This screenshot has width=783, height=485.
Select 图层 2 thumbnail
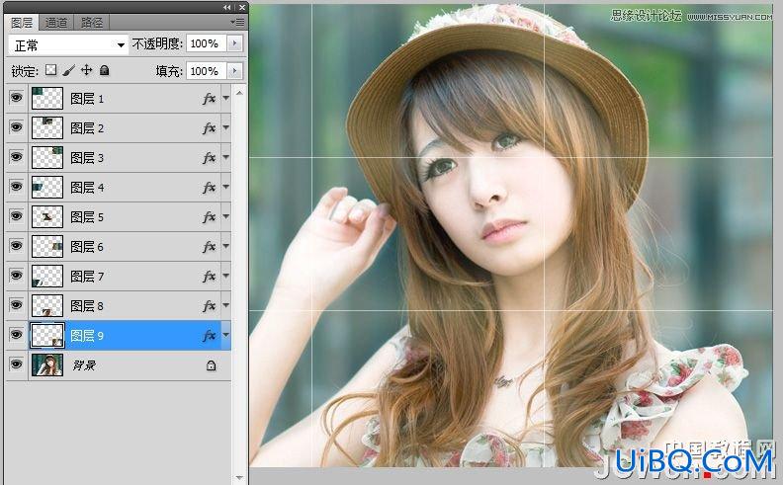pos(47,127)
